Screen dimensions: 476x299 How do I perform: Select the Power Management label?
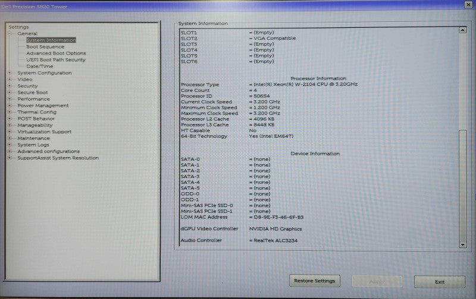tap(43, 106)
